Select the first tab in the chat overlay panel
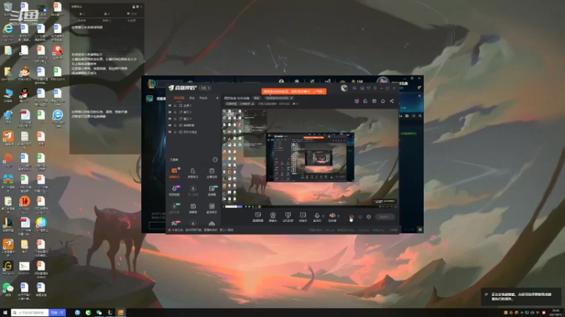This screenshot has height=317, width=565. tap(82, 20)
